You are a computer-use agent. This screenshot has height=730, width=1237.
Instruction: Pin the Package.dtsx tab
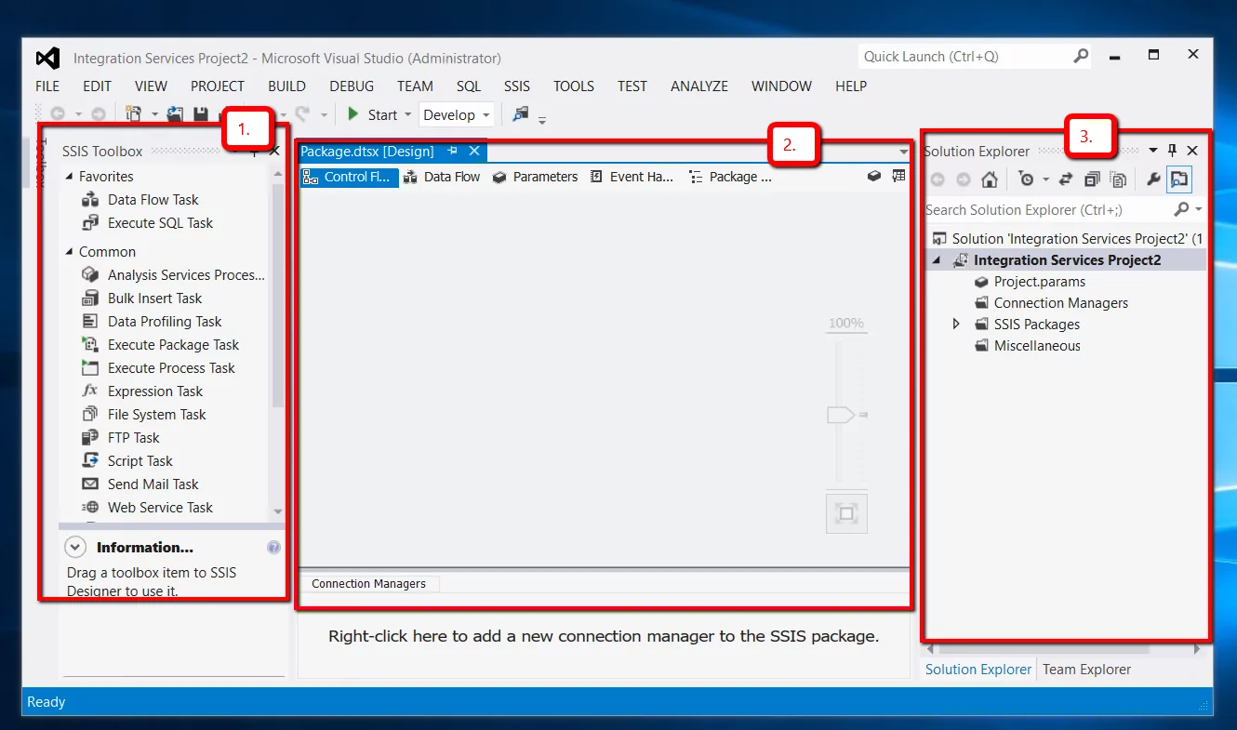[x=453, y=151]
